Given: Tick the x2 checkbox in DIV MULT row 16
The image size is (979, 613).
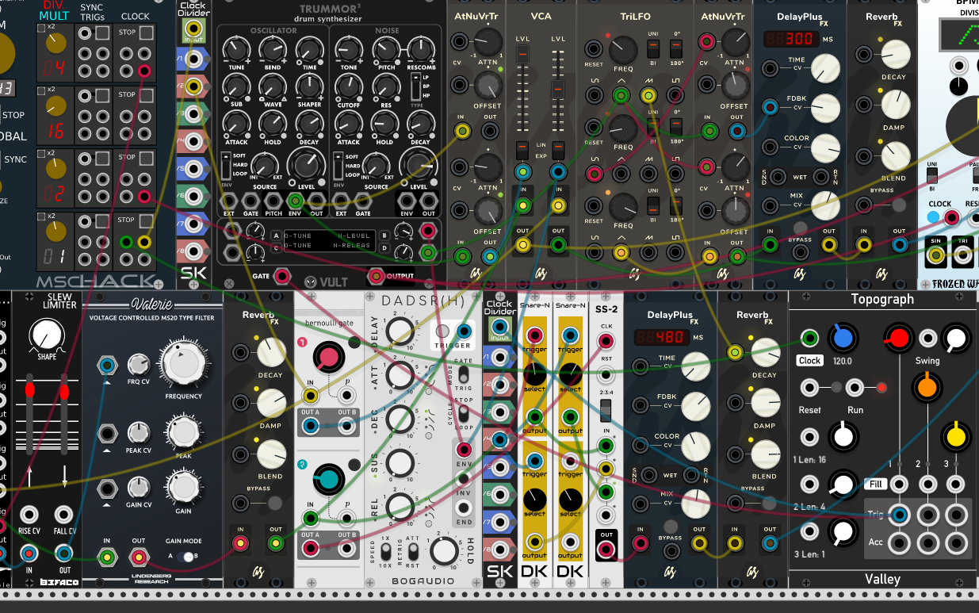Looking at the screenshot, I should tap(40, 90).
